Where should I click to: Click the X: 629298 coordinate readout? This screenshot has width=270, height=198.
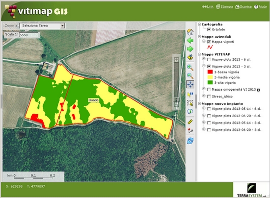tap(14, 187)
